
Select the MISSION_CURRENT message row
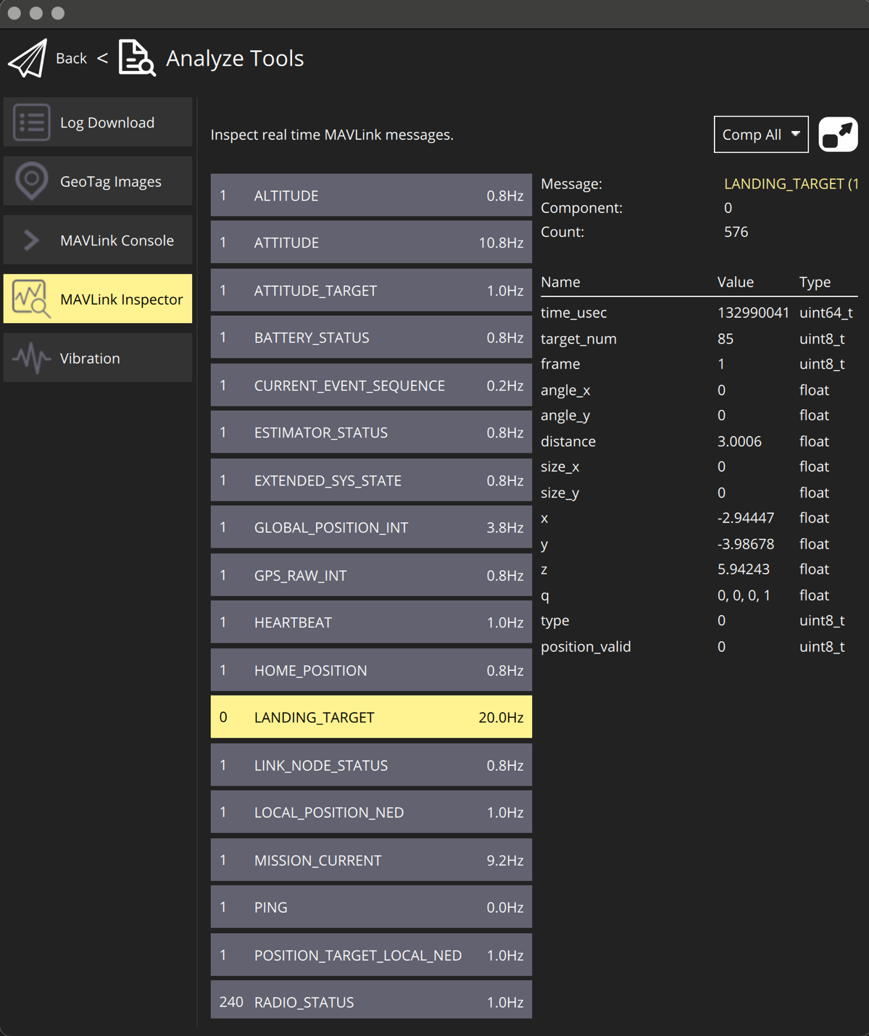(371, 860)
